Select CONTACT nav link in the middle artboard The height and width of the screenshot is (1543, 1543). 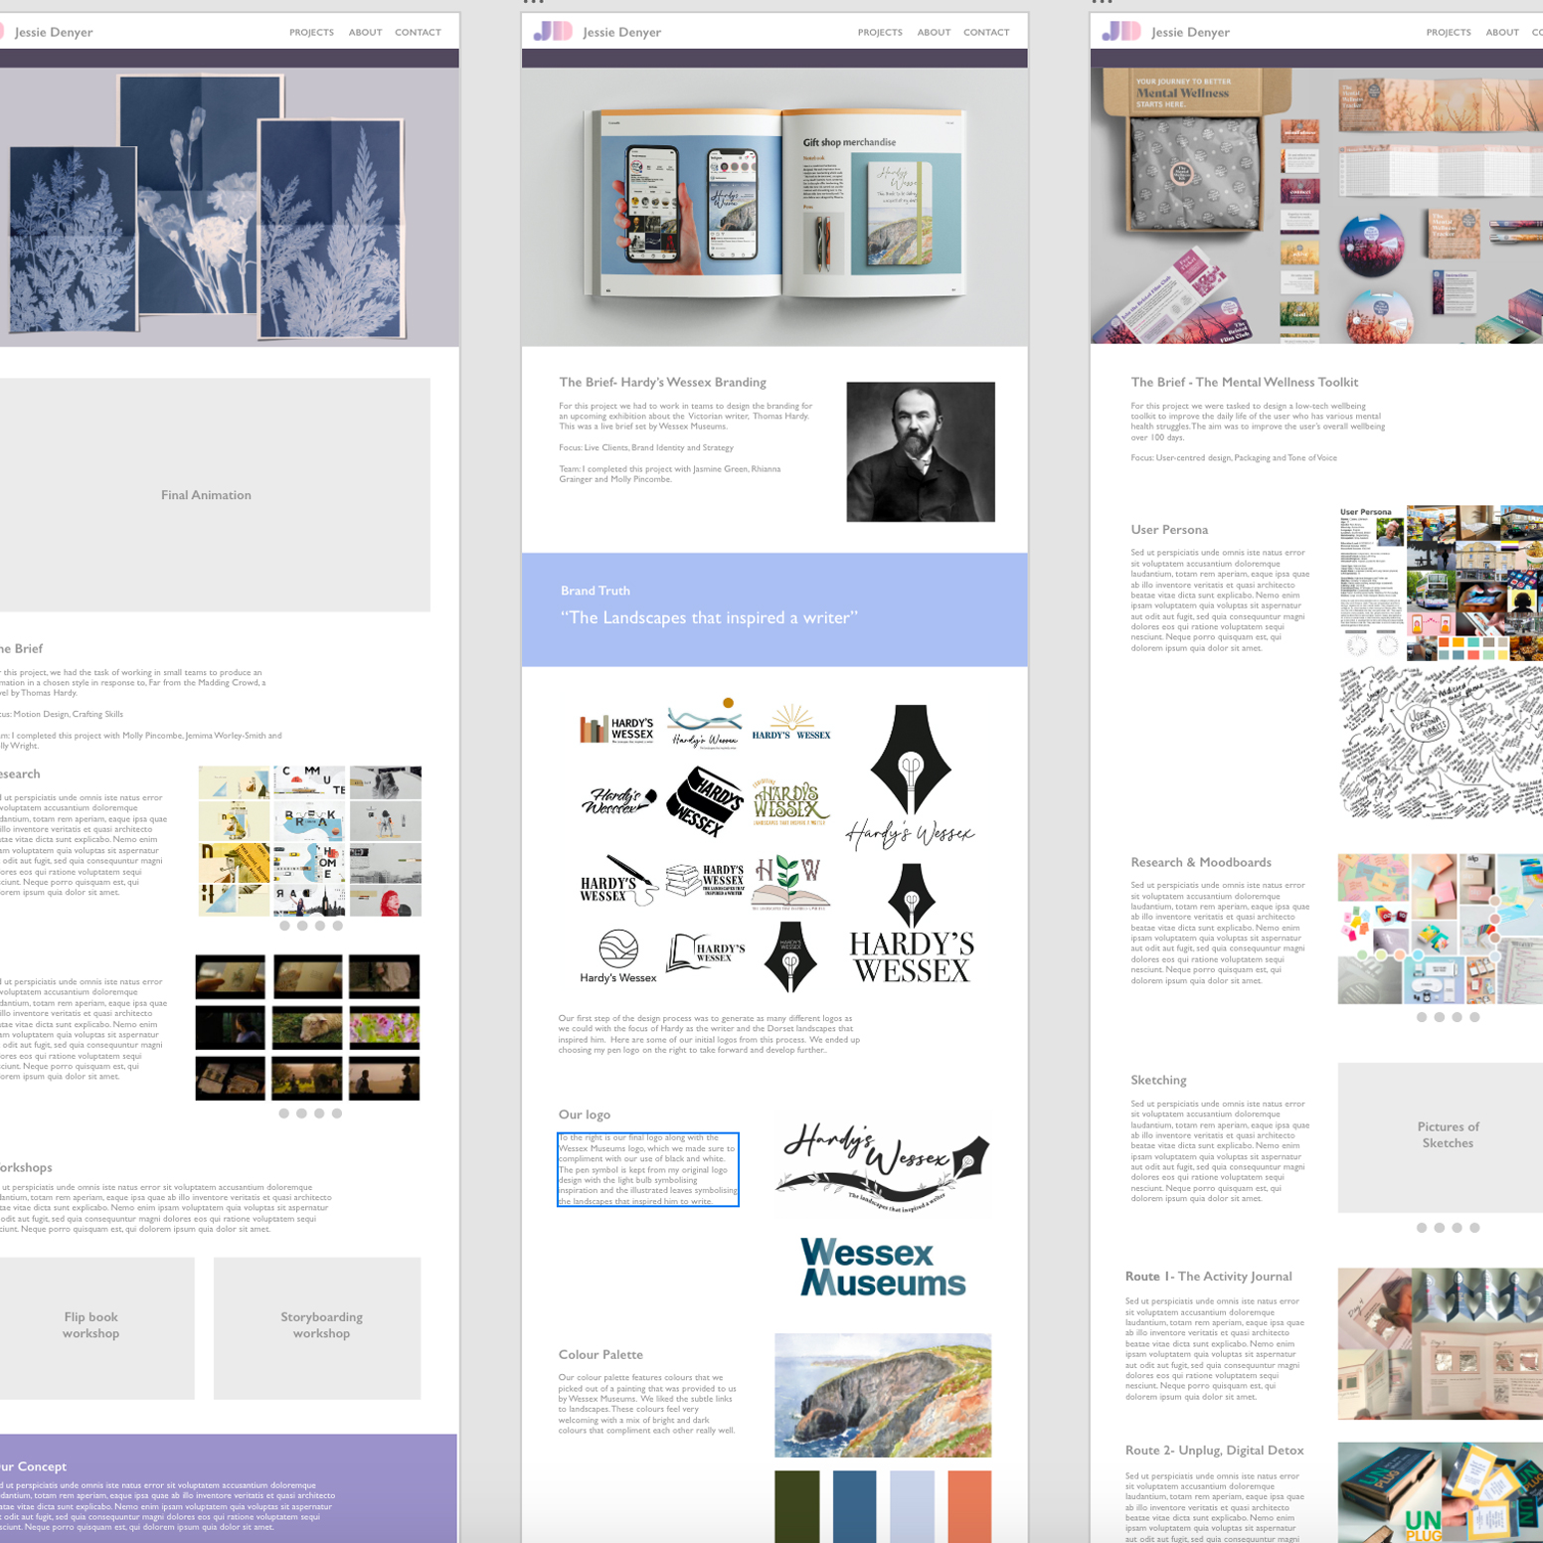click(x=986, y=33)
